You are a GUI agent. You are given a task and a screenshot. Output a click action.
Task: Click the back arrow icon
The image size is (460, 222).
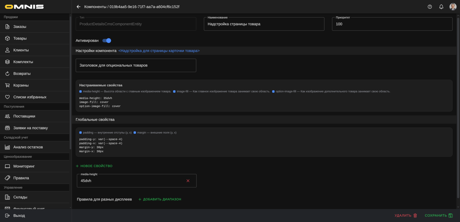point(79,7)
